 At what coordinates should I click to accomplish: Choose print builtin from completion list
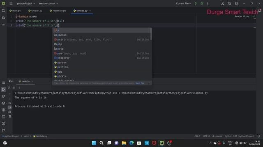click(102, 40)
